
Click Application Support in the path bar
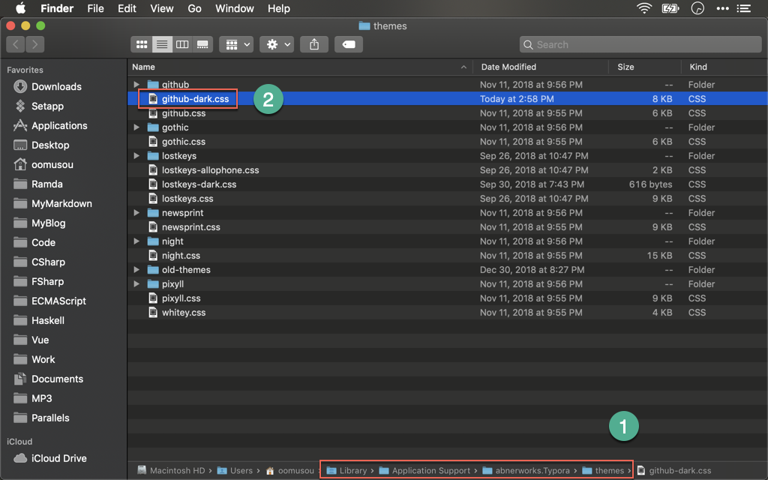point(425,471)
